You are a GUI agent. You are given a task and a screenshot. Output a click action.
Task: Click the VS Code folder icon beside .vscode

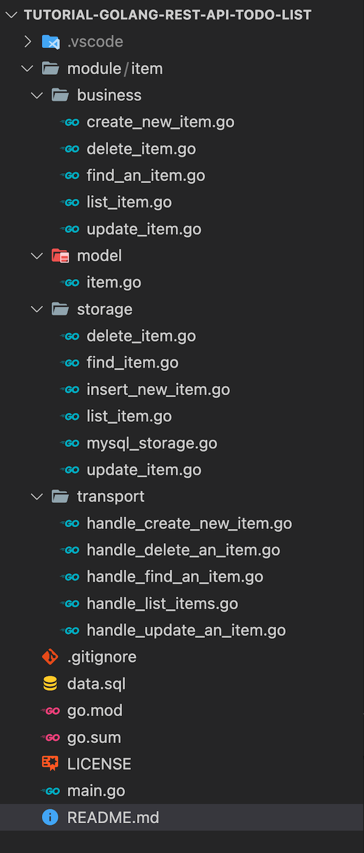pos(51,41)
